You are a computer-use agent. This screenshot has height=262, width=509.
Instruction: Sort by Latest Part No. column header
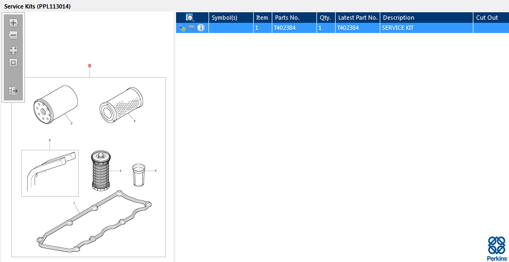coord(358,18)
